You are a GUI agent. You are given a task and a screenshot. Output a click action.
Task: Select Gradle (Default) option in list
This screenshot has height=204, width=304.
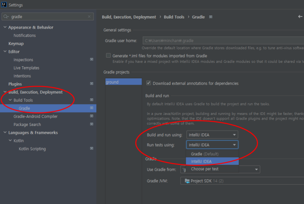point(212,154)
